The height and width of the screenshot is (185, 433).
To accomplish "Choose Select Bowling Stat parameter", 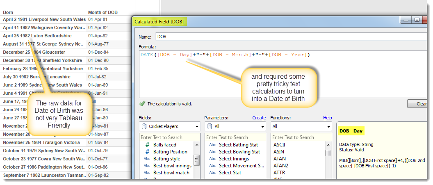I will 239,152.
